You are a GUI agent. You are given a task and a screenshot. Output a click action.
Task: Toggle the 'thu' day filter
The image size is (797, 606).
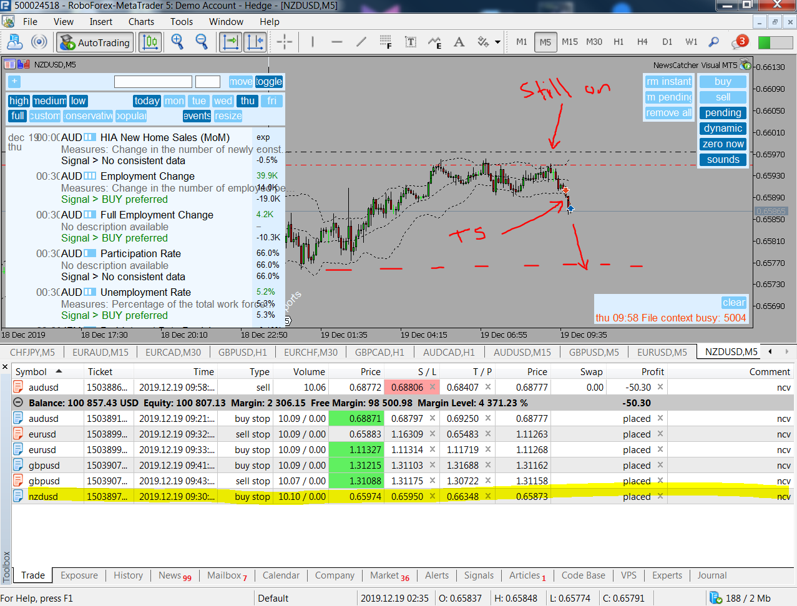[x=248, y=101]
